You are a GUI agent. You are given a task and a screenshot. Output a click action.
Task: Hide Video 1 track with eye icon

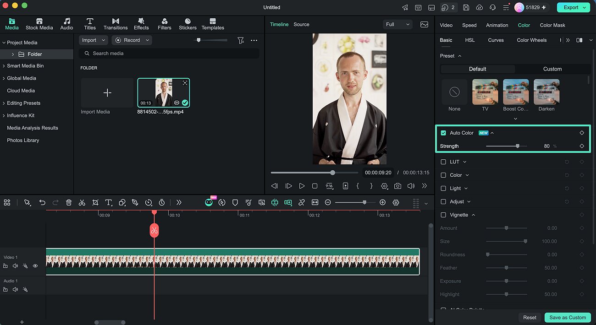[35, 265]
